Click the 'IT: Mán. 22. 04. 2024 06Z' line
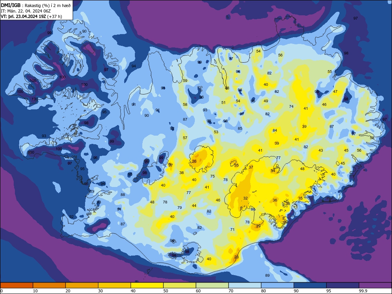Image resolution: width=392 pixels, height=294 pixels. tap(26, 11)
